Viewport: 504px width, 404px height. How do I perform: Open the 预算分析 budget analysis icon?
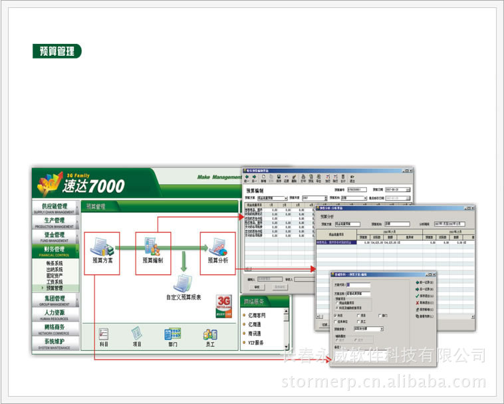point(217,252)
